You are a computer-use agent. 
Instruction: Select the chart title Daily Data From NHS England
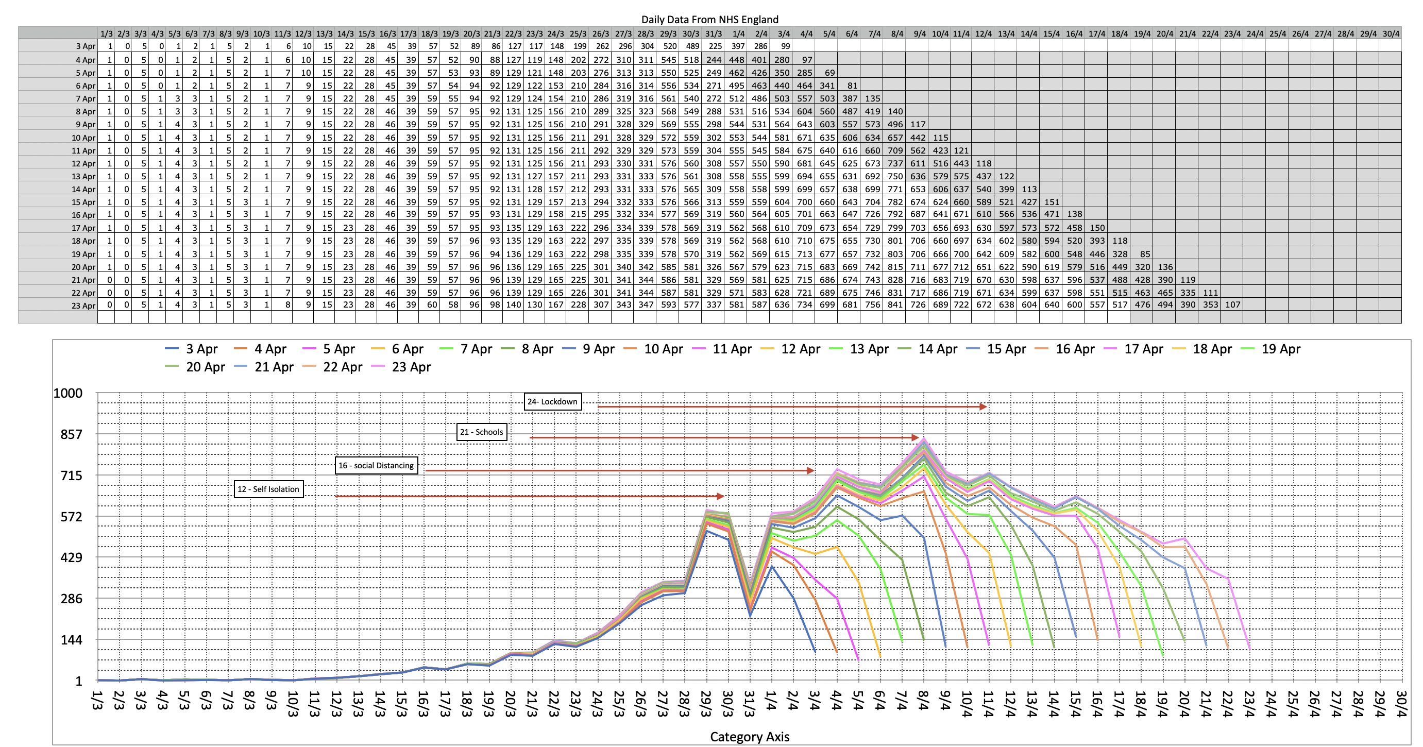tap(709, 20)
